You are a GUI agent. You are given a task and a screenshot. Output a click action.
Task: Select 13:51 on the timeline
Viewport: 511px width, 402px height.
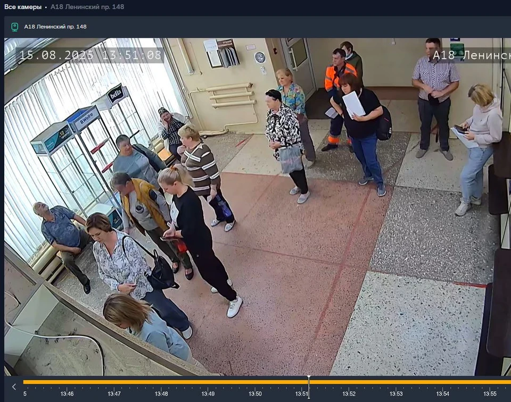(301, 394)
